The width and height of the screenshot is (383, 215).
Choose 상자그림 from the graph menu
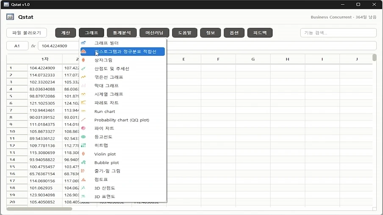pyautogui.click(x=122, y=60)
